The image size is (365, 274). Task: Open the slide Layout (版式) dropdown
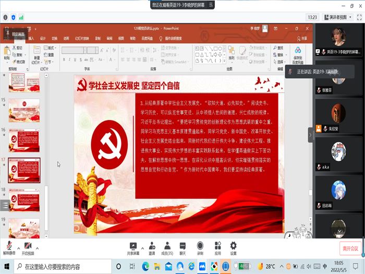coord(50,48)
